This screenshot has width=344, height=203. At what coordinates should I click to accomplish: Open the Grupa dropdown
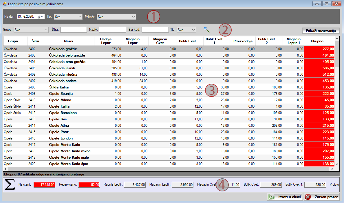point(31,30)
